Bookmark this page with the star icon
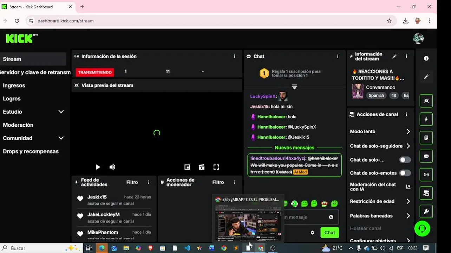 click(389, 21)
